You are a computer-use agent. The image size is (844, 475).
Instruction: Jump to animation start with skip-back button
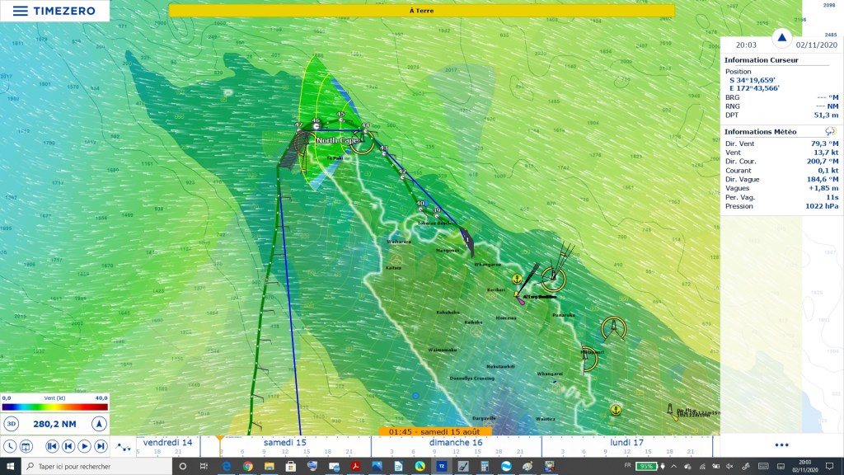(x=51, y=446)
